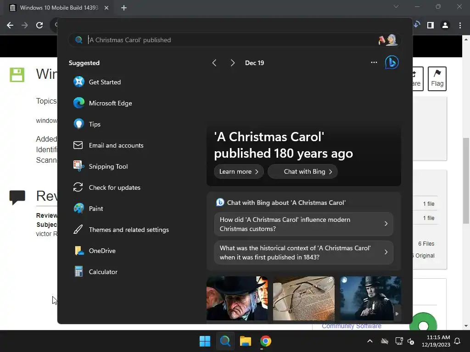470x352 pixels.
Task: Open the three-dots more options menu
Action: point(374,62)
